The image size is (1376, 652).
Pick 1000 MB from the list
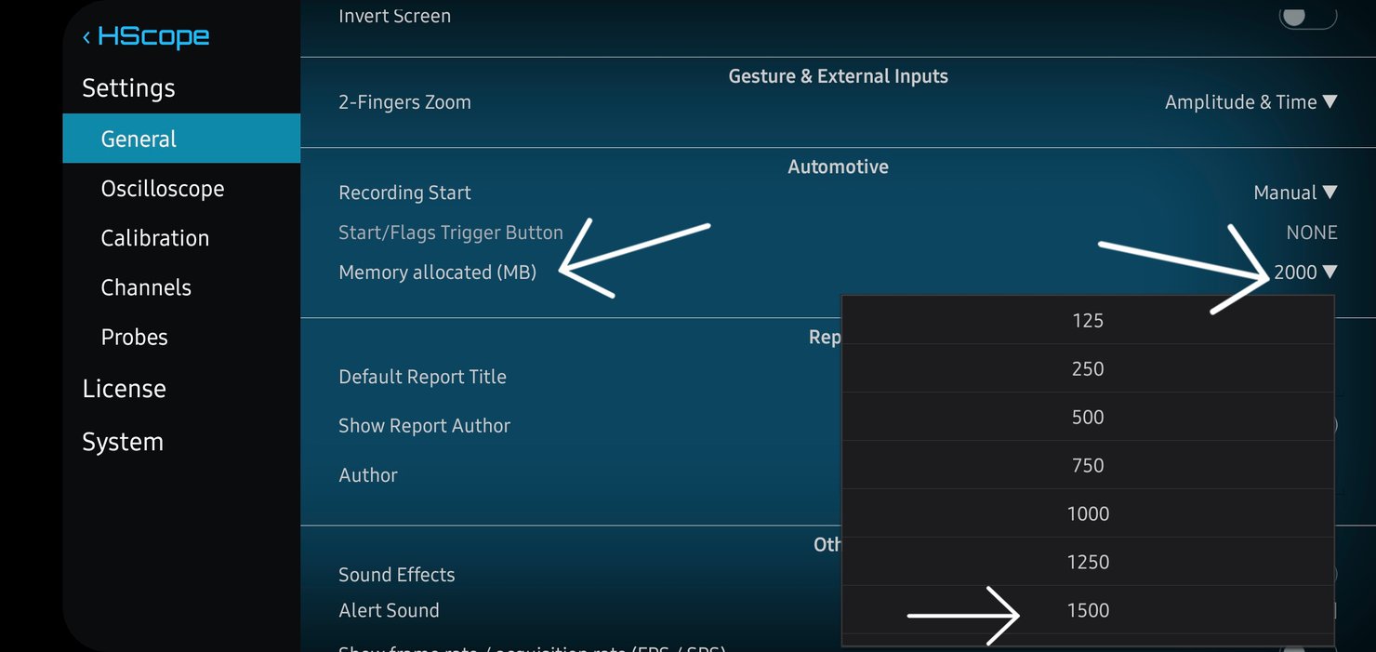1087,514
